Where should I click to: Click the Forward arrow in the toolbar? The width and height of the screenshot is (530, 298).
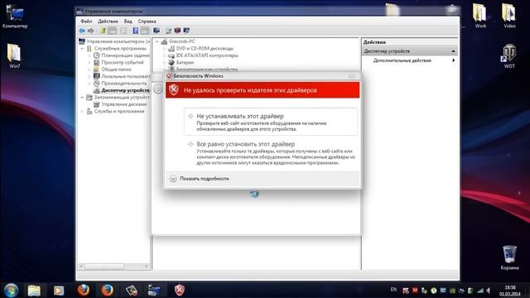pyautogui.click(x=90, y=31)
